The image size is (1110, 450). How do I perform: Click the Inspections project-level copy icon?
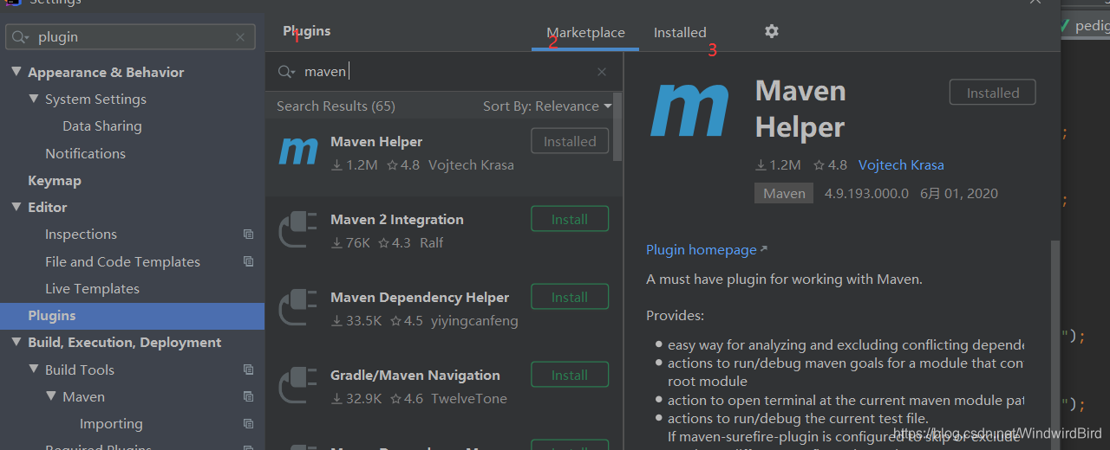pyautogui.click(x=249, y=235)
